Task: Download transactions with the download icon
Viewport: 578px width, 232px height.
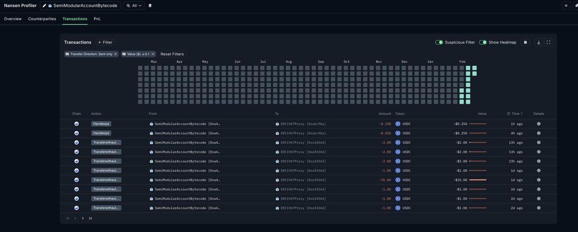Action: pyautogui.click(x=539, y=42)
